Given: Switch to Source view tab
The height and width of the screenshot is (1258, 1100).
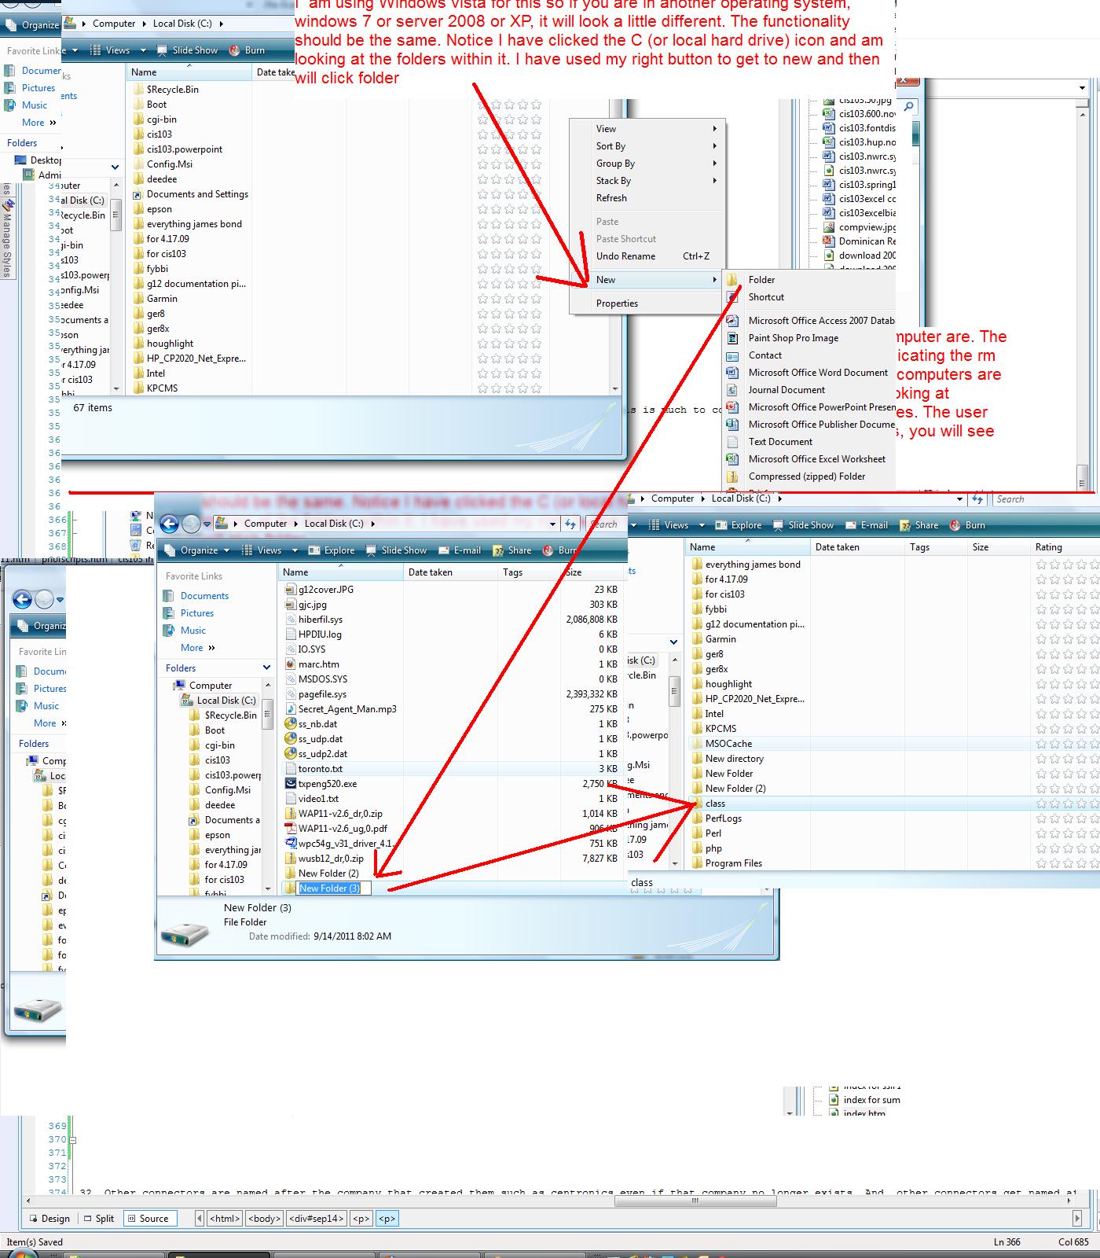Looking at the screenshot, I should tap(148, 1219).
